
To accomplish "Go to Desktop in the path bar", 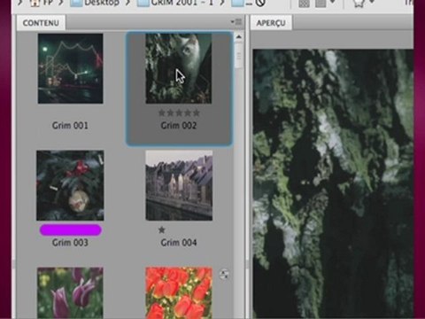I will (96, 3).
